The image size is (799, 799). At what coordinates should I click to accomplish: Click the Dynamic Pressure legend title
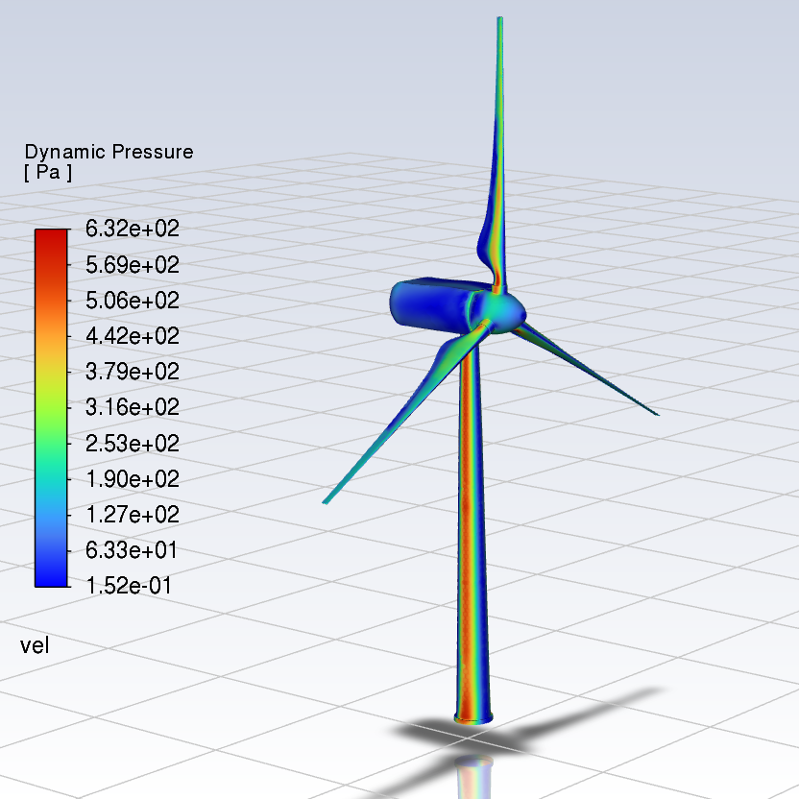coord(109,152)
